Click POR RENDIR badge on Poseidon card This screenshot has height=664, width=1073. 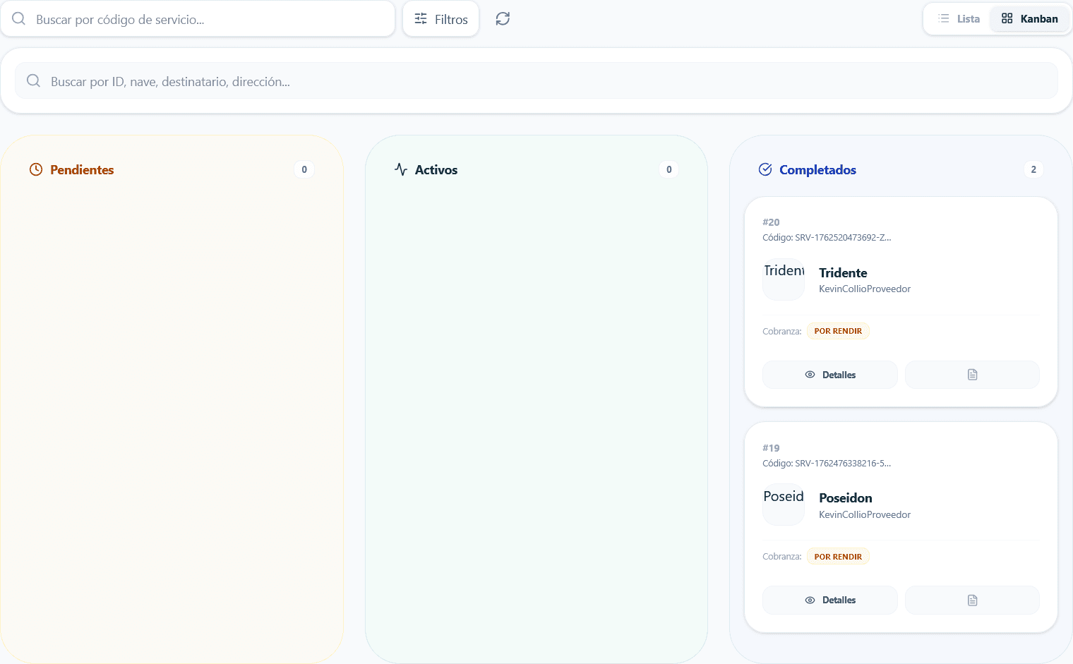838,557
